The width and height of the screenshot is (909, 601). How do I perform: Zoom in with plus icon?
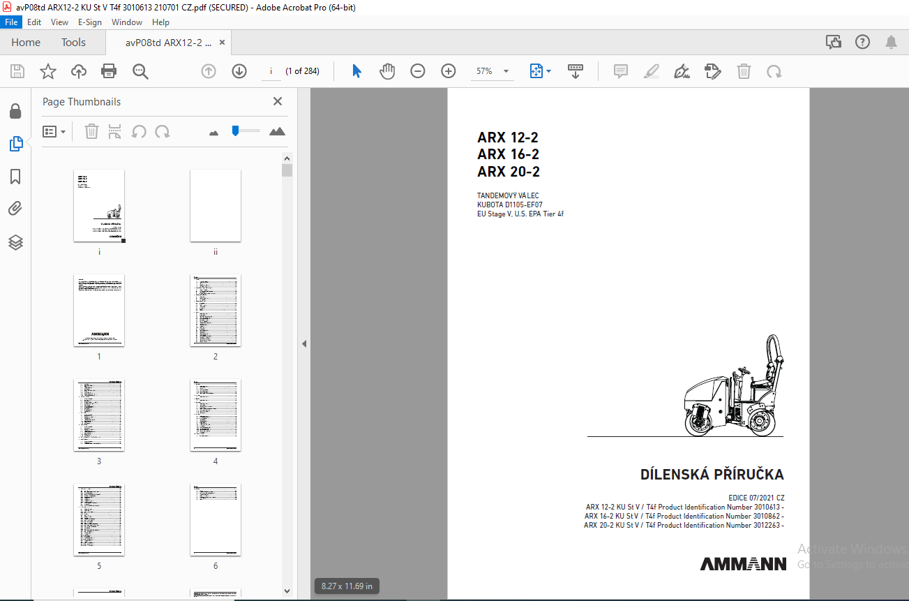coord(449,71)
